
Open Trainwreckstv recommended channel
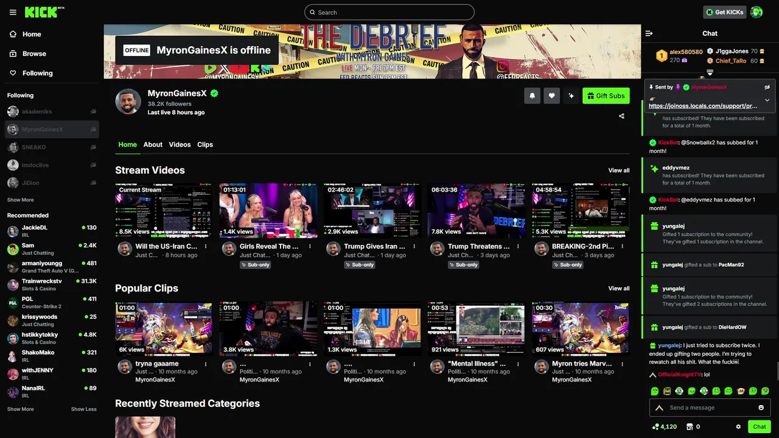pos(52,285)
